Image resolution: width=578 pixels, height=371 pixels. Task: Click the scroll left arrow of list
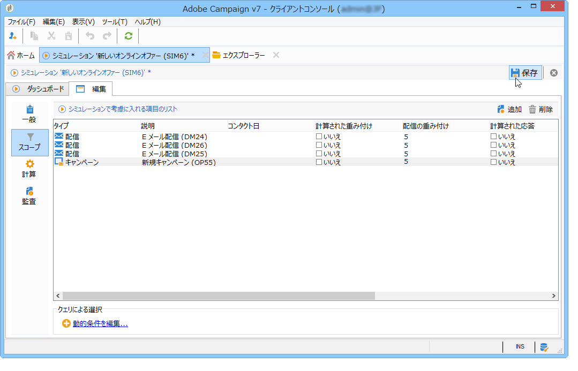coord(58,296)
